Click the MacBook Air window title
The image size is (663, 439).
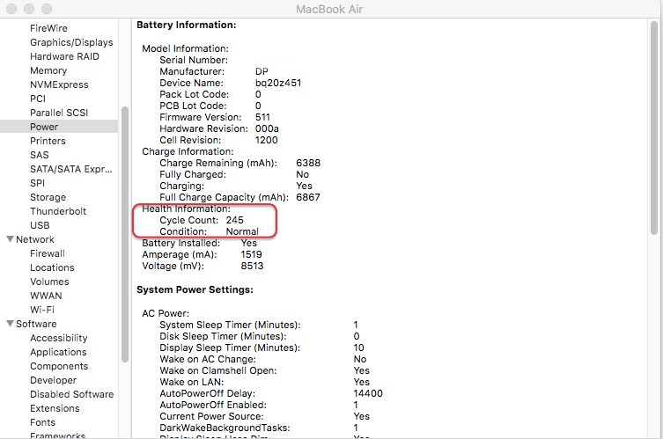pyautogui.click(x=329, y=9)
